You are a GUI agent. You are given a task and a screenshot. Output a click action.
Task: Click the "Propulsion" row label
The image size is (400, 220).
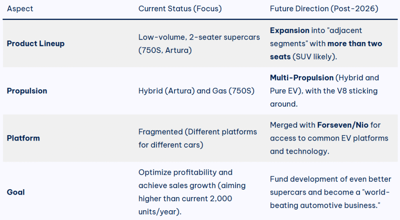(27, 91)
